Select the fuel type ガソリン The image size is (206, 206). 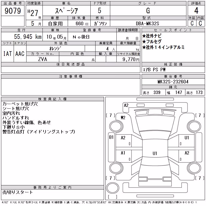[100, 23]
